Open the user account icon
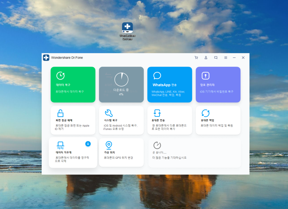The height and width of the screenshot is (209, 288). [x=206, y=58]
